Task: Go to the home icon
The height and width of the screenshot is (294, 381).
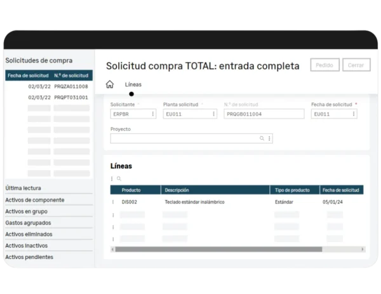Action: pyautogui.click(x=110, y=84)
